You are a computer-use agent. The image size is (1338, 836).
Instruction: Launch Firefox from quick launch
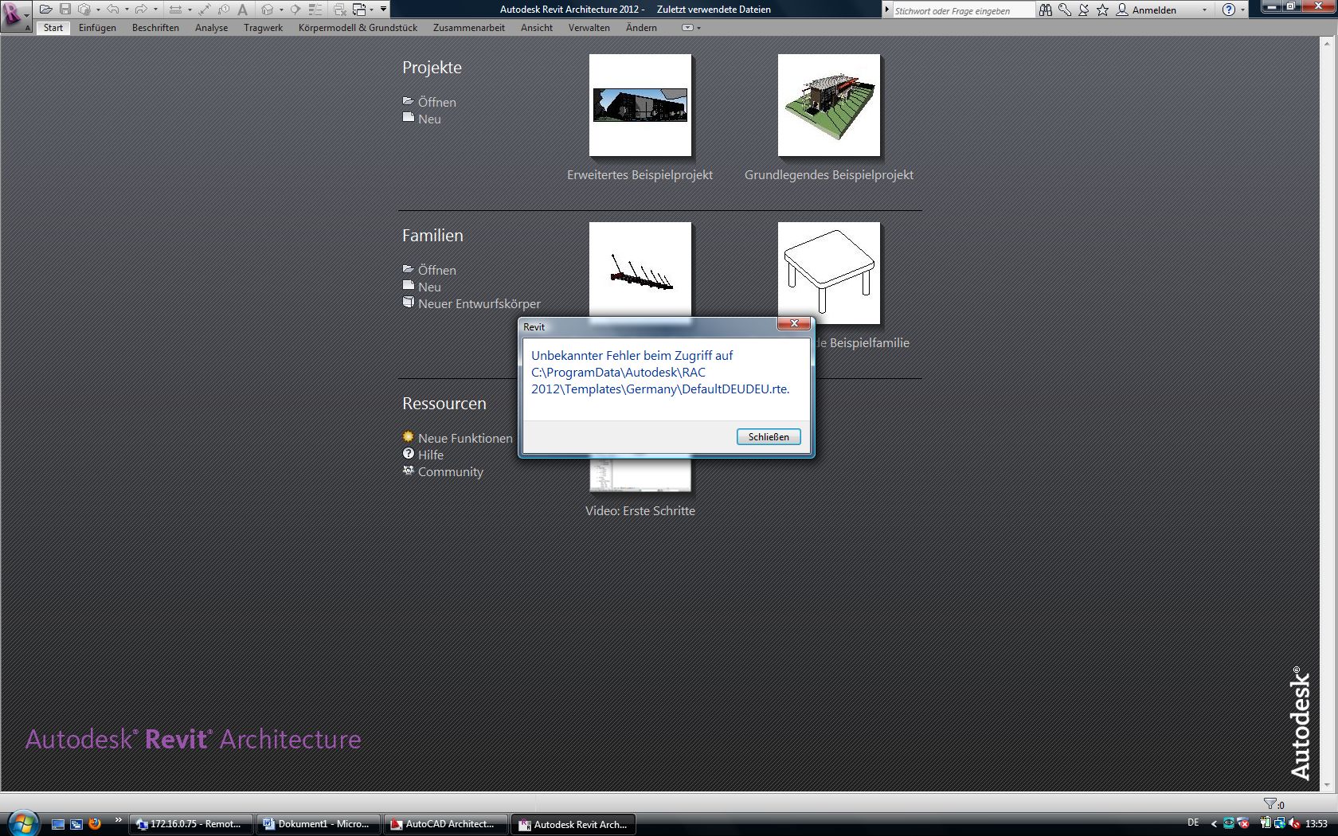pos(94,824)
